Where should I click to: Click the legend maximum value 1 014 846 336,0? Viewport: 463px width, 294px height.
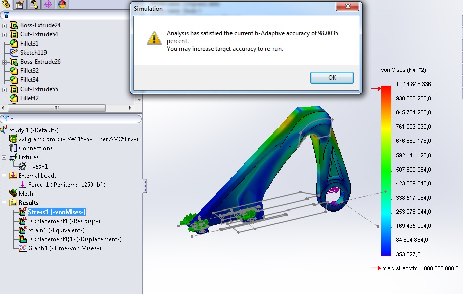tap(415, 84)
